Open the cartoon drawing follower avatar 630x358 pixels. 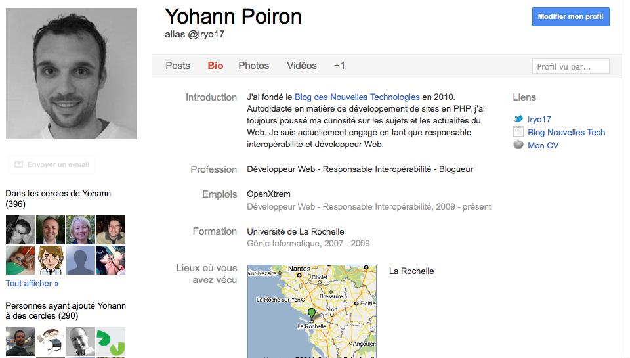click(x=51, y=342)
